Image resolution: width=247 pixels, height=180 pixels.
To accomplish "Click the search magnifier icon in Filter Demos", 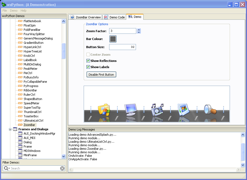I will point(6,168).
